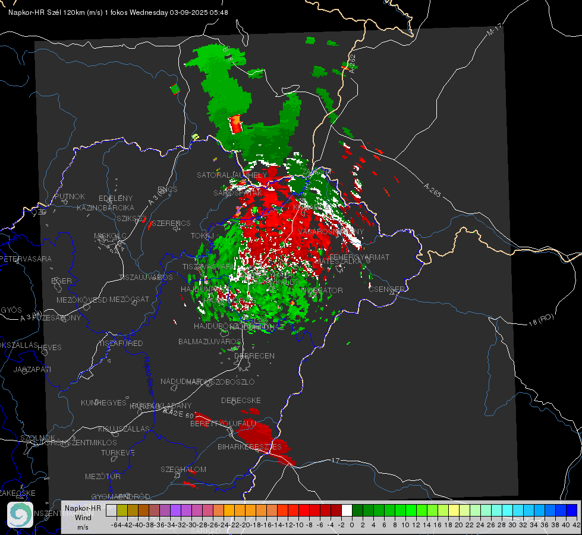
Task: Click the HEVES city label
Action: point(49,348)
